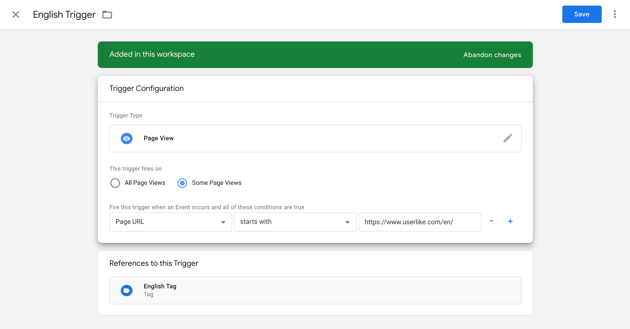Remove condition with the minus icon

coord(492,221)
